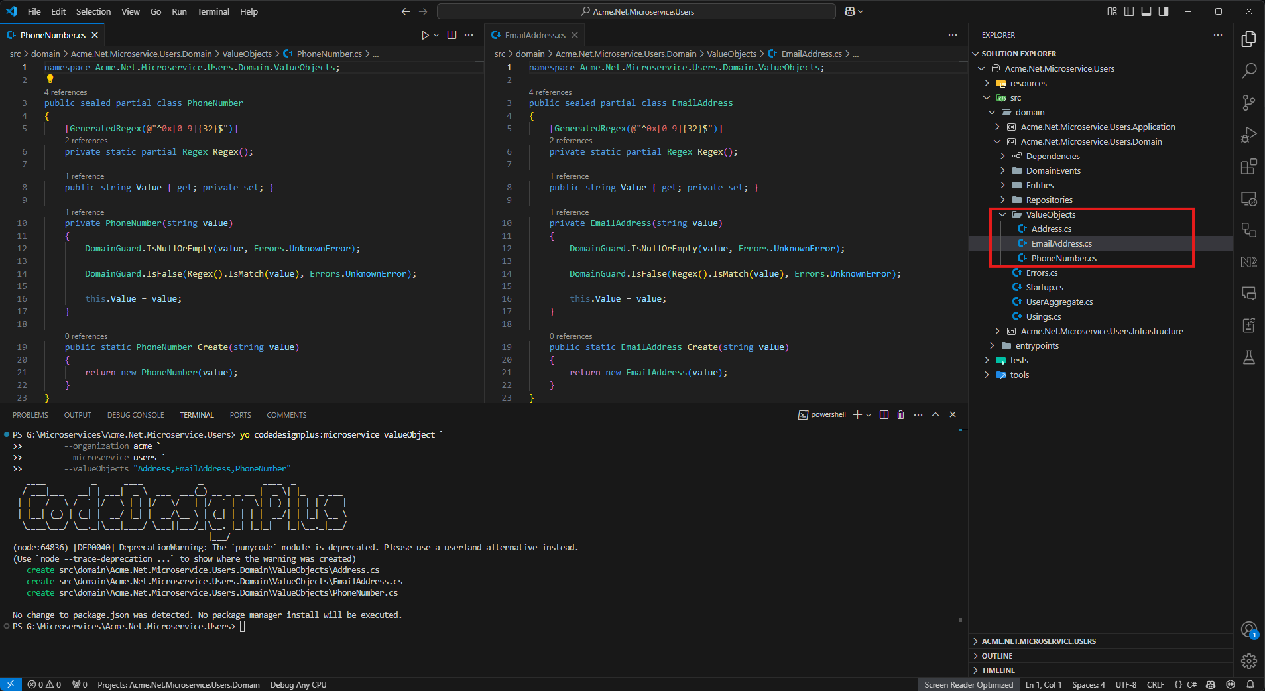Expand the Dependencies node
This screenshot has height=691, width=1265.
(1003, 156)
